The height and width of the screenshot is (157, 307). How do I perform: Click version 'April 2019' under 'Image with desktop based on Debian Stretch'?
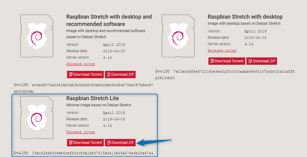(255, 31)
